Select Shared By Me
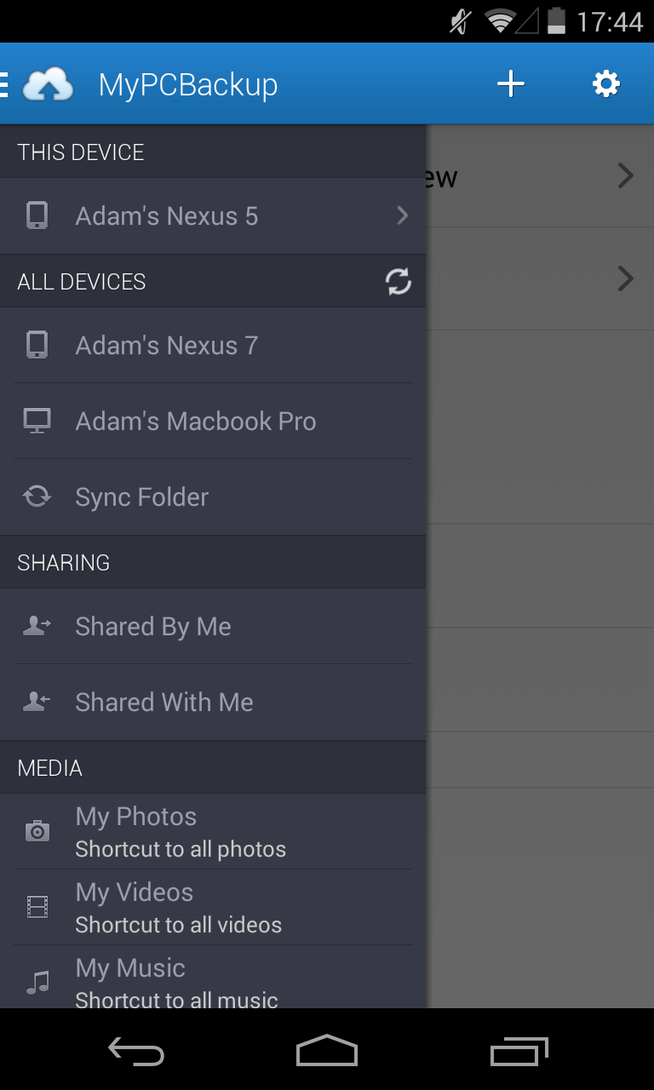The width and height of the screenshot is (654, 1090). point(153,627)
